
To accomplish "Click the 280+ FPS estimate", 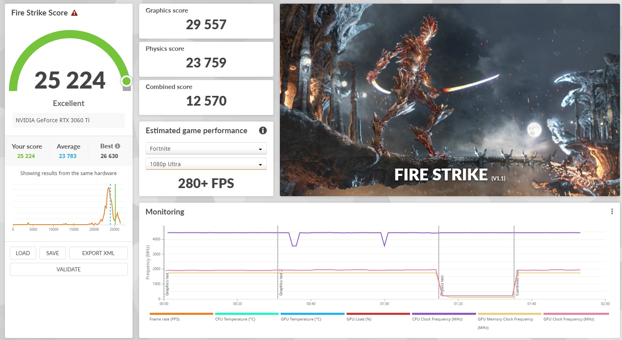I will coord(206,184).
